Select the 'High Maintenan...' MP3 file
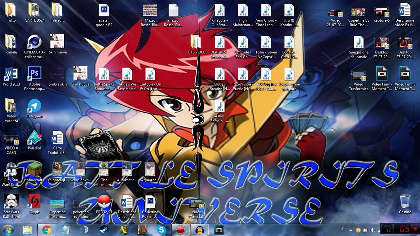 (x=242, y=10)
